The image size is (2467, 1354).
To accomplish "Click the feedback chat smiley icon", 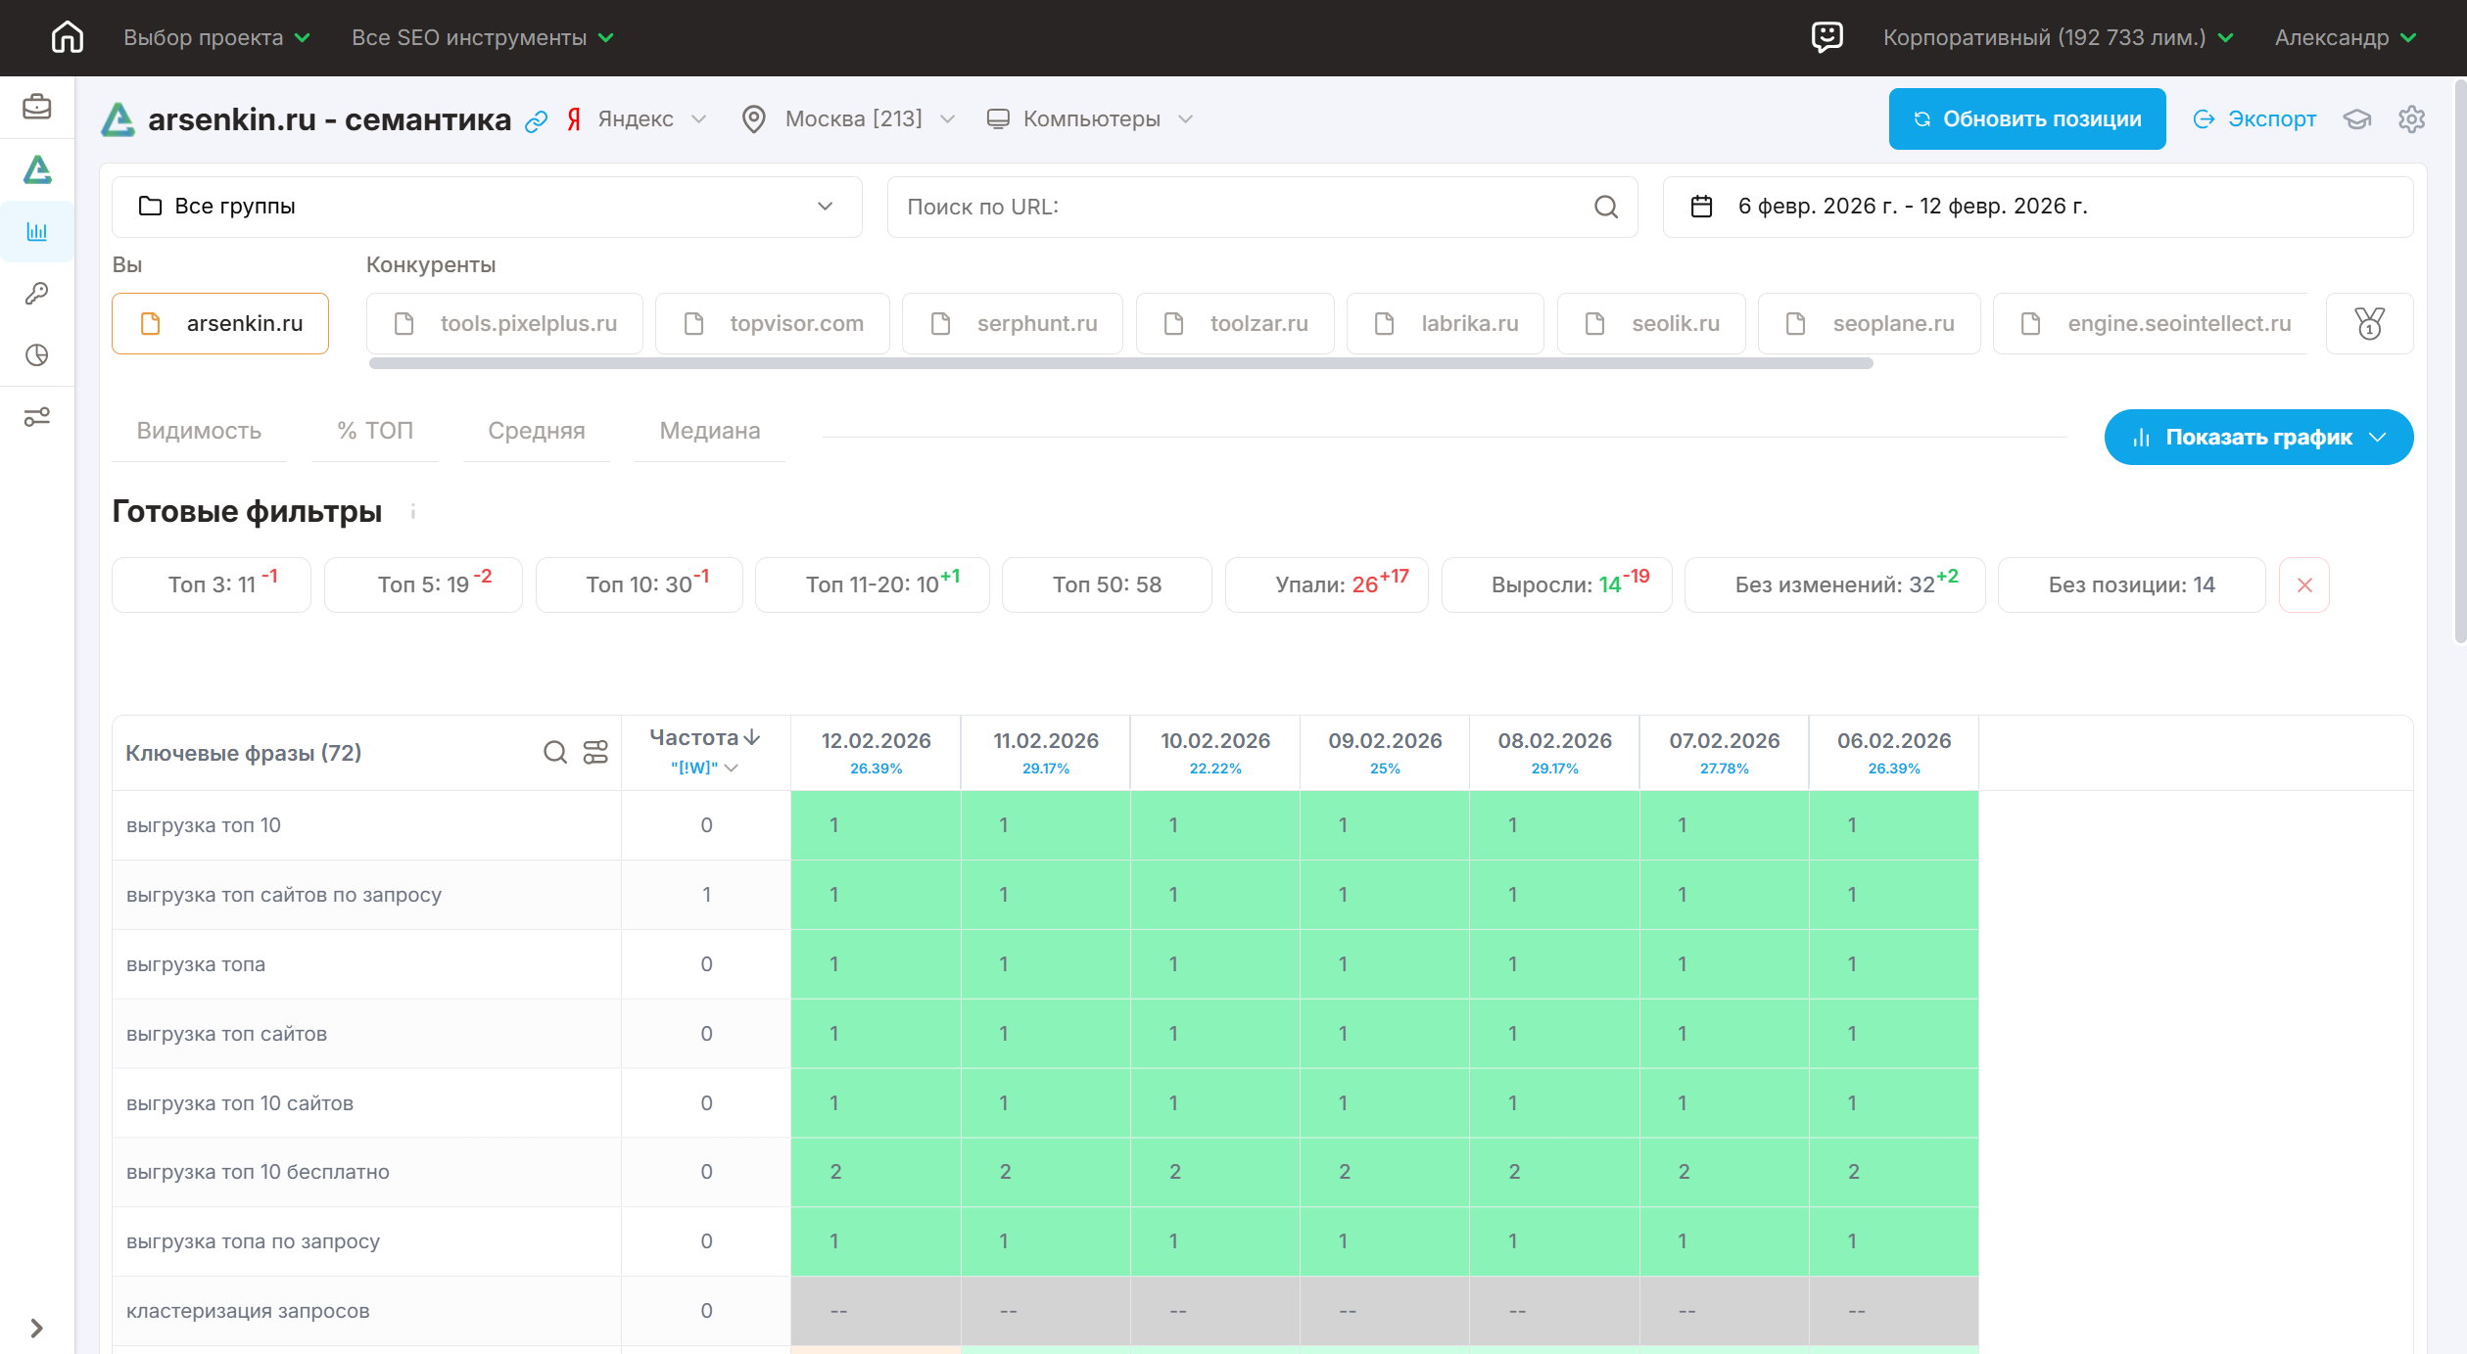I will [1827, 37].
